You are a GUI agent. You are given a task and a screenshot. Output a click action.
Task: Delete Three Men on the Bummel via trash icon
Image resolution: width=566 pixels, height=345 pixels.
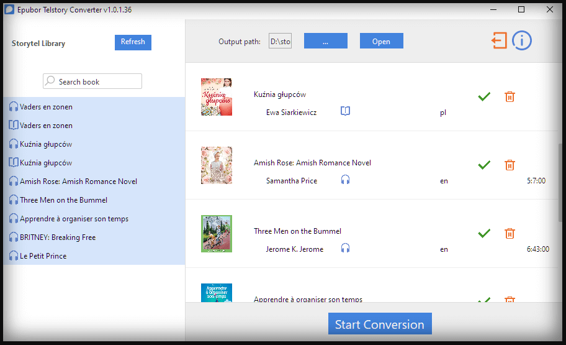pos(510,233)
